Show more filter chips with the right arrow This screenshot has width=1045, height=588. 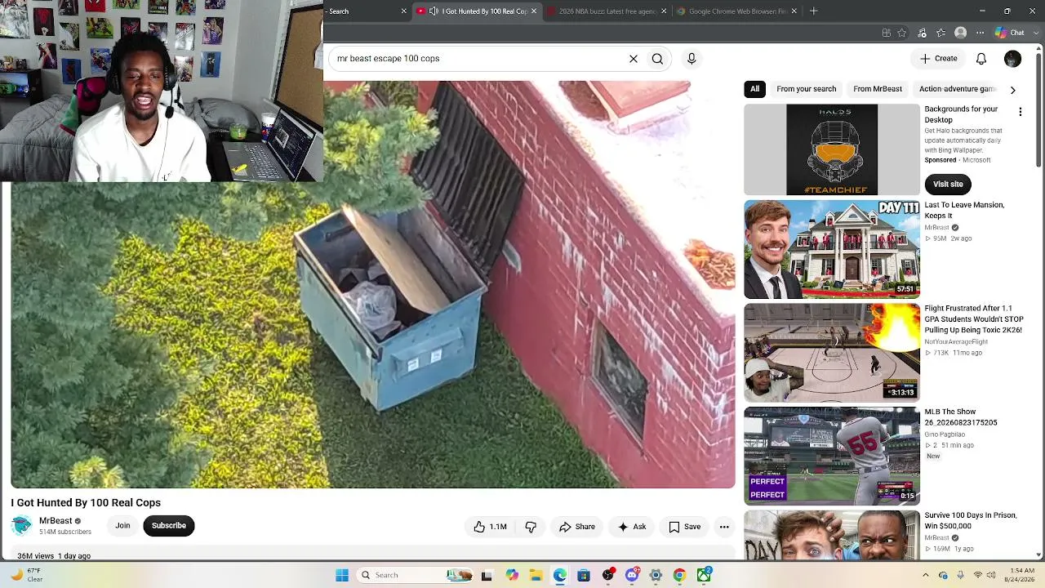tap(1012, 90)
